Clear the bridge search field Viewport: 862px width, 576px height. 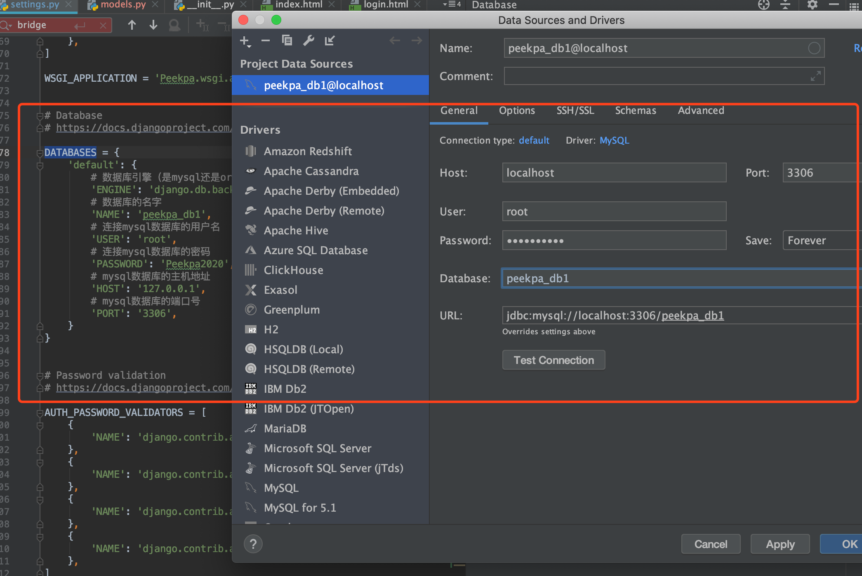point(103,26)
